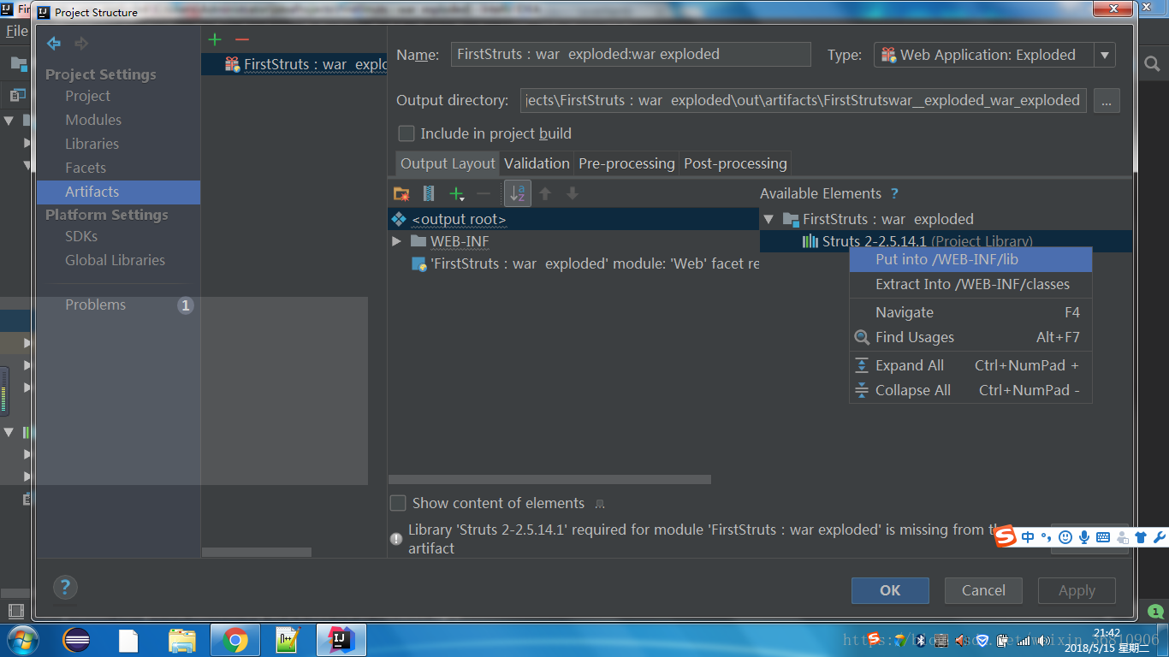Click the small icon beside Show content of elements

(600, 504)
